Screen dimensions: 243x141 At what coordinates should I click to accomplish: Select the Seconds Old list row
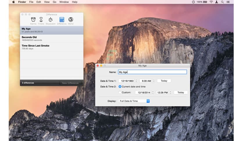(52, 39)
